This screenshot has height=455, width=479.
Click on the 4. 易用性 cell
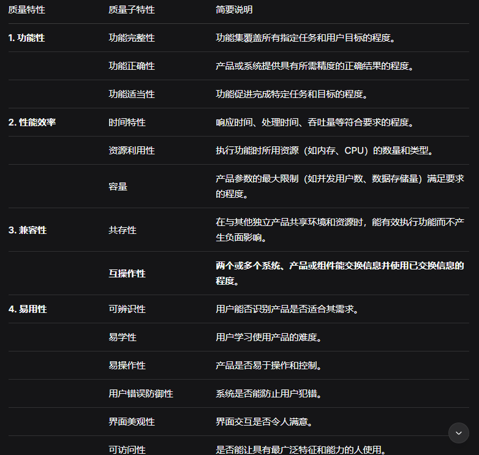coord(27,309)
